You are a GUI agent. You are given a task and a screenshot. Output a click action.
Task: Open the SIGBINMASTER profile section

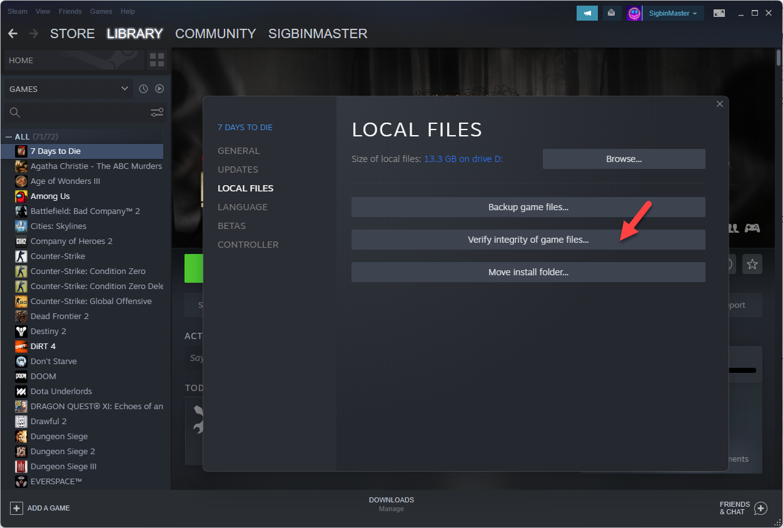pos(318,34)
